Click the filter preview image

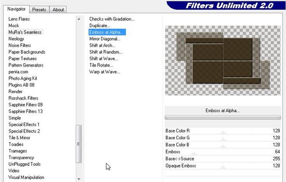pyautogui.click(x=223, y=60)
